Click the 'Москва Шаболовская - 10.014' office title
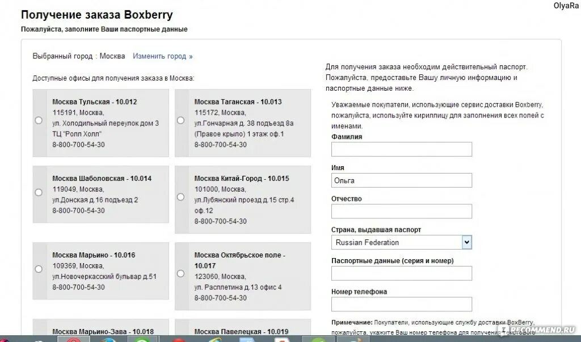581x342 pixels. (x=102, y=179)
